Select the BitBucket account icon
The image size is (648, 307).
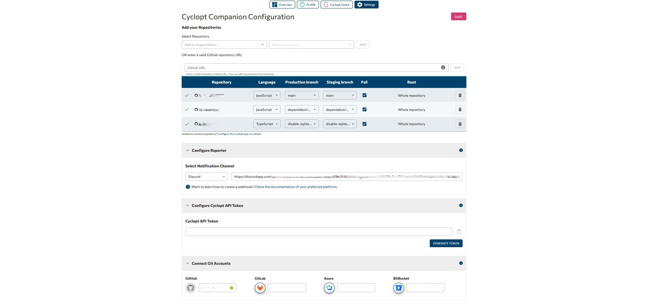point(399,288)
